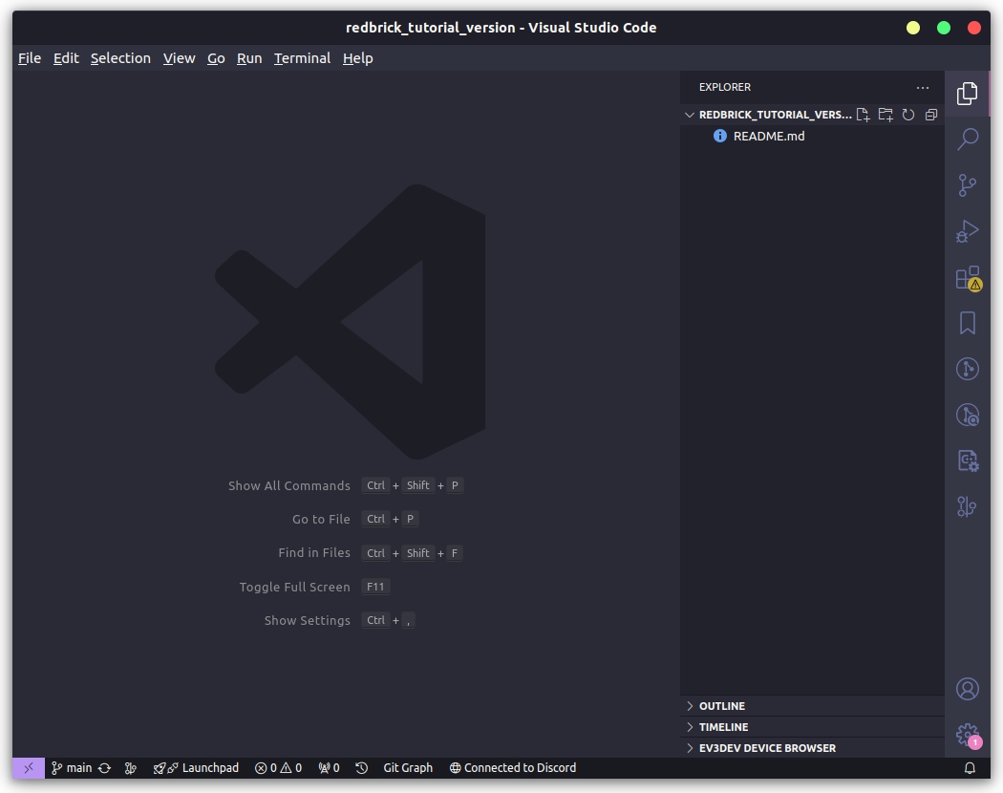This screenshot has width=1003, height=793.
Task: Open the Help menu
Action: (357, 58)
